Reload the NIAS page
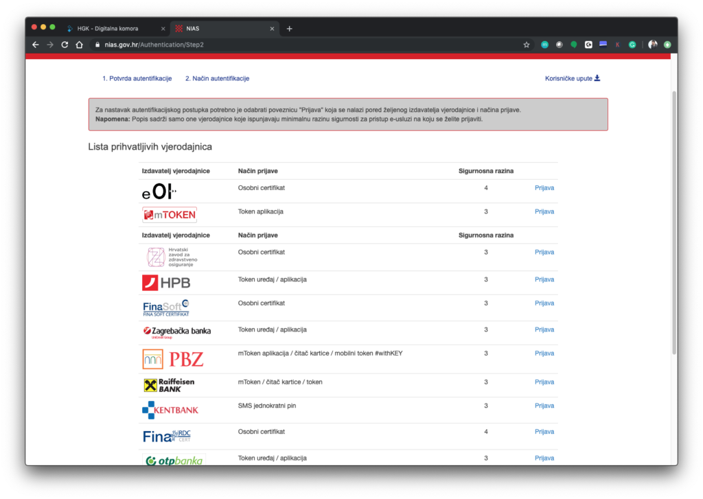 65,45
